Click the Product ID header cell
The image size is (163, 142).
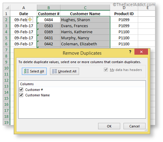tap(124, 14)
